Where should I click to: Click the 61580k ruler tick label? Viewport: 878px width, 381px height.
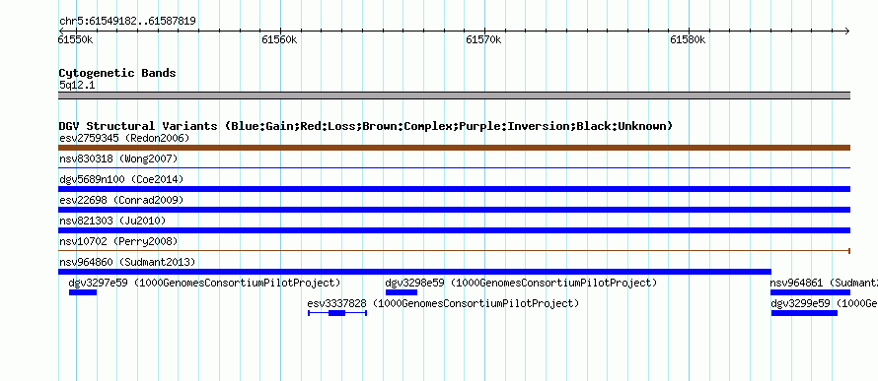coord(688,39)
